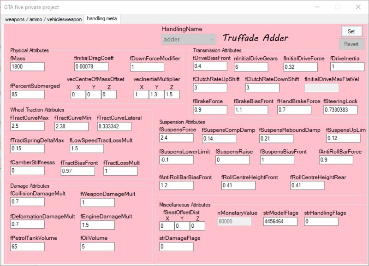Click the fDriveBiasFront input
The image size is (369, 266).
210,66
